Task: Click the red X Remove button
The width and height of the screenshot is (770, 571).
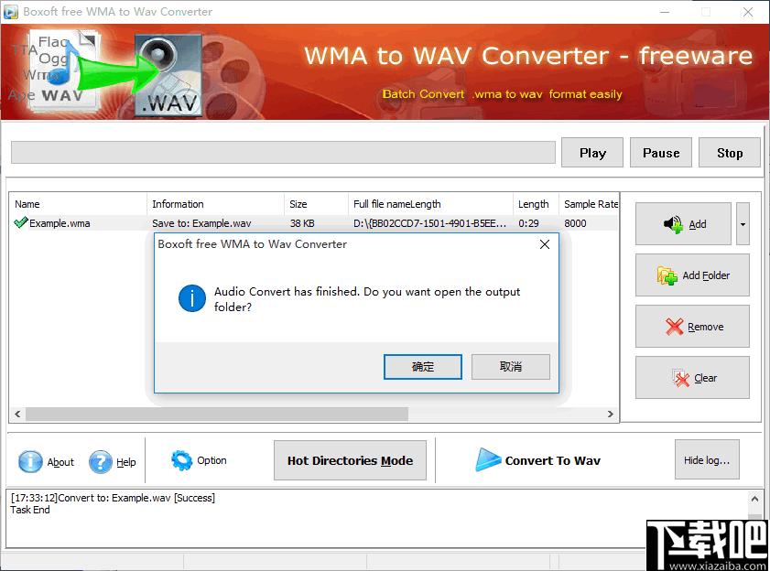Action: [x=692, y=327]
